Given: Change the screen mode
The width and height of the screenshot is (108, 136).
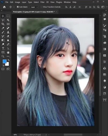Looking at the screenshot, I should (x=8, y=69).
